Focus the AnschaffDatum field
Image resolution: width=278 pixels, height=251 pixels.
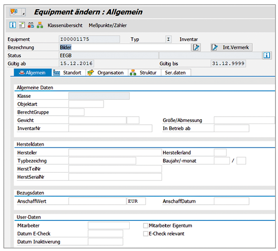point(231,201)
